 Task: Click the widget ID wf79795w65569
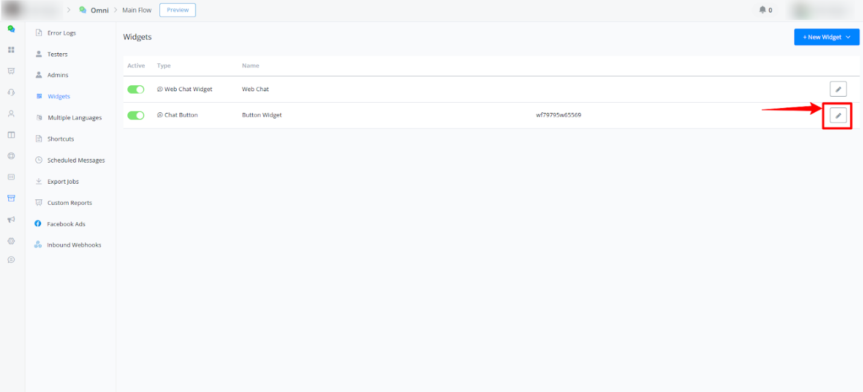point(558,115)
